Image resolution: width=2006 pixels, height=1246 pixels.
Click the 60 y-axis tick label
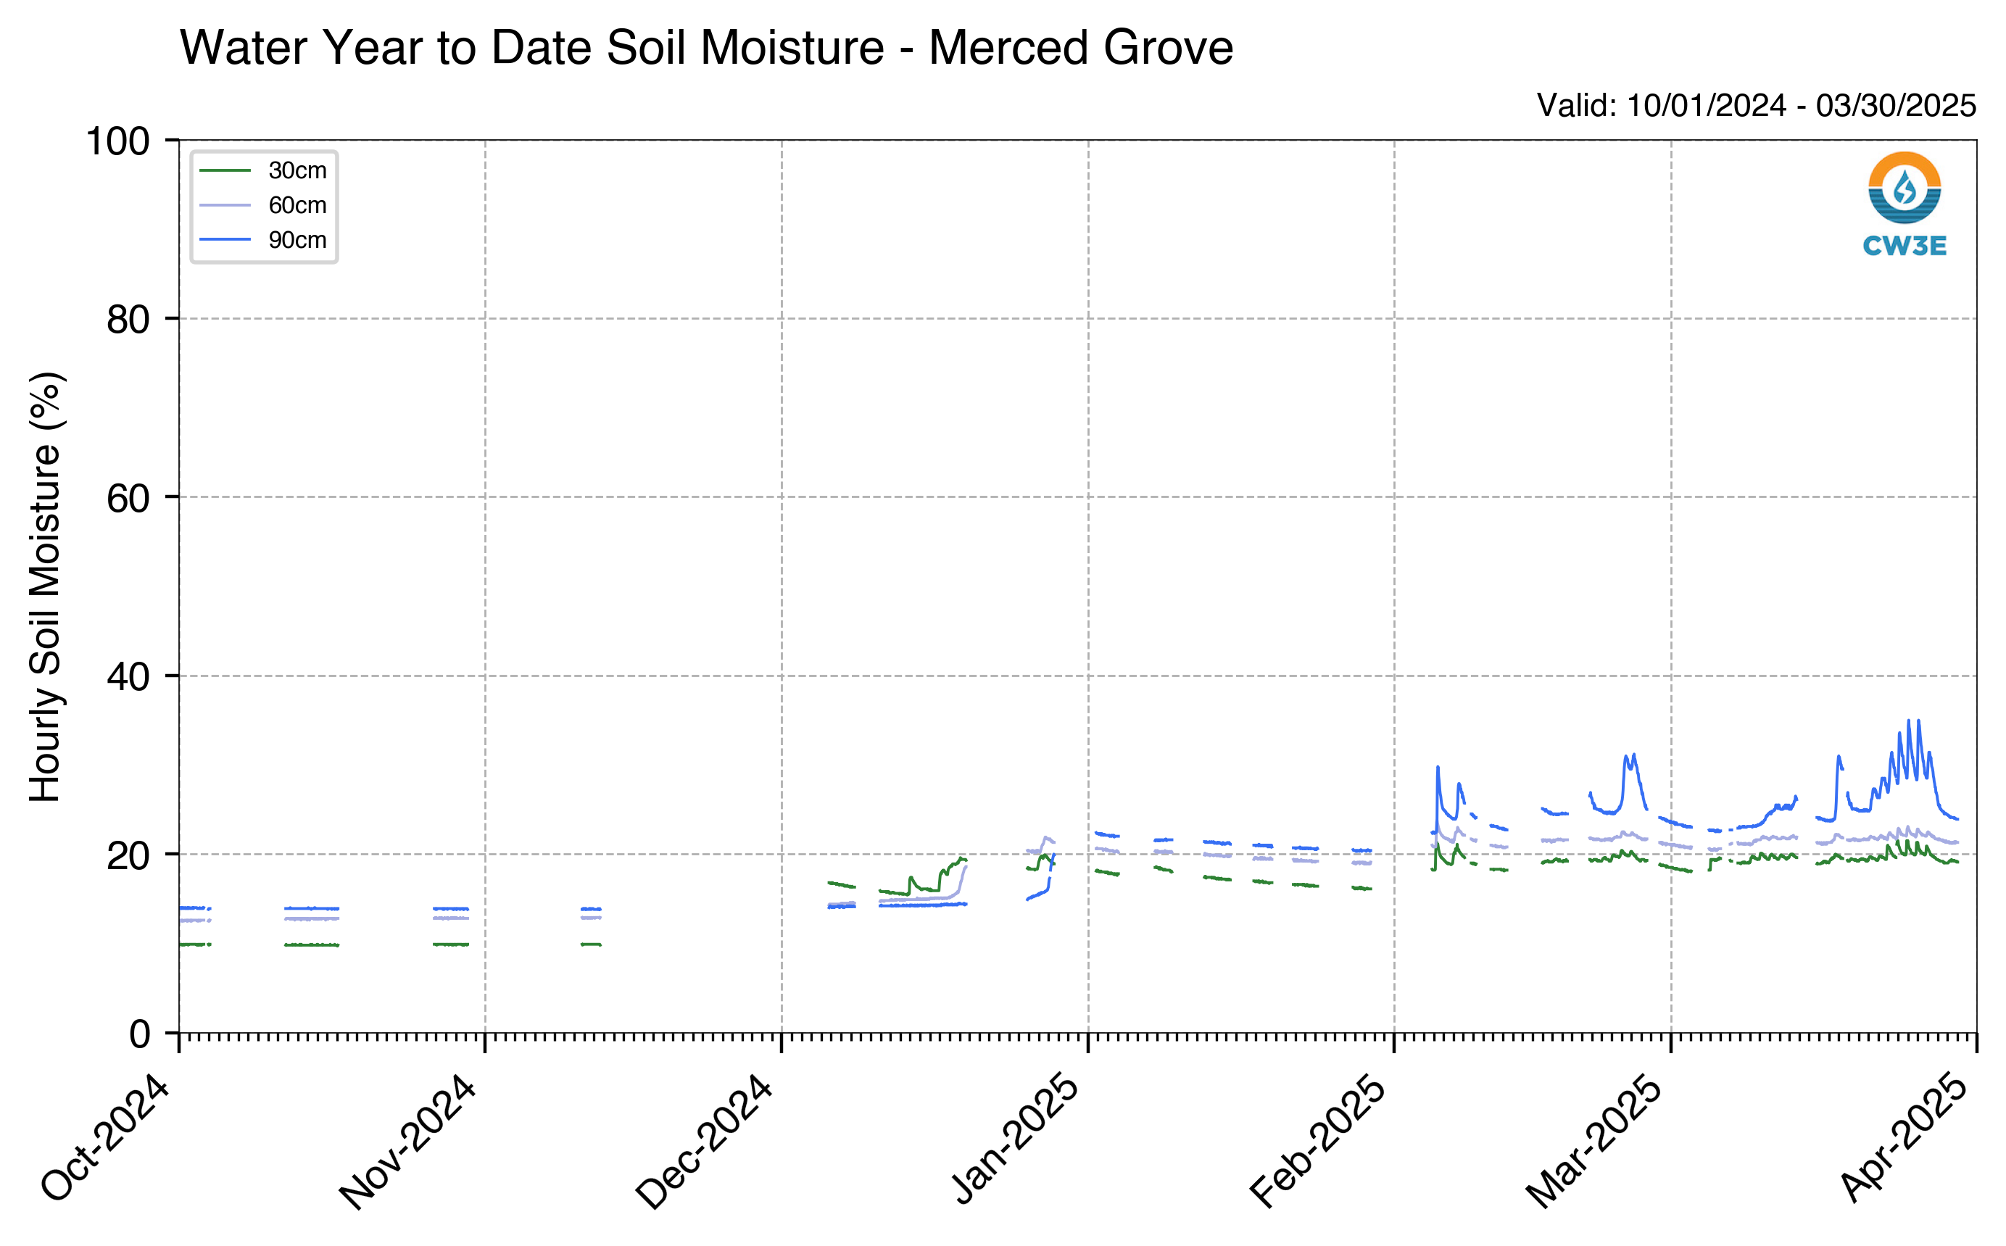(x=128, y=498)
